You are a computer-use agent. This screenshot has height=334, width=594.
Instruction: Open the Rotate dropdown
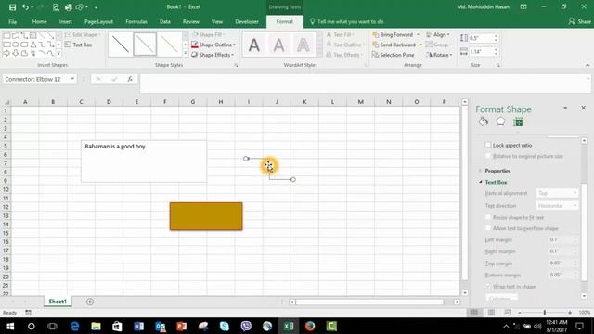click(x=439, y=55)
